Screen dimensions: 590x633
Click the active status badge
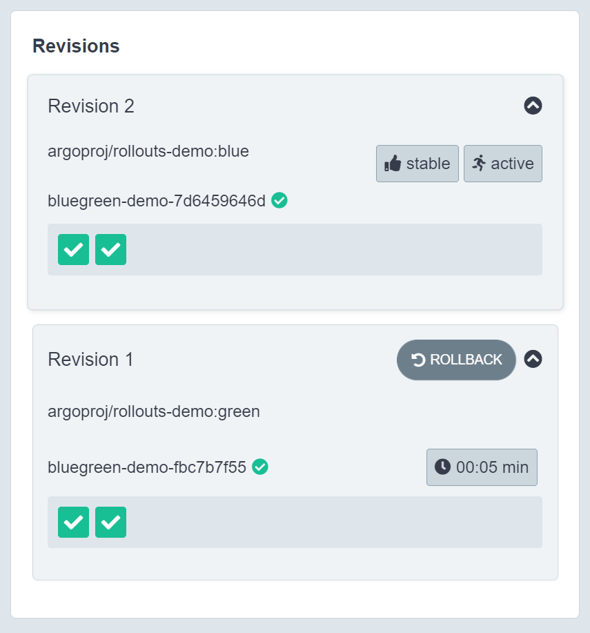503,164
